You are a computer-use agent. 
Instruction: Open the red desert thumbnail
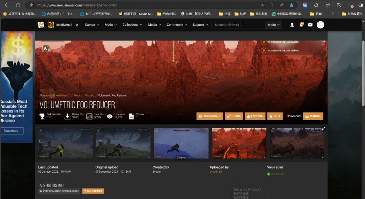[239, 143]
